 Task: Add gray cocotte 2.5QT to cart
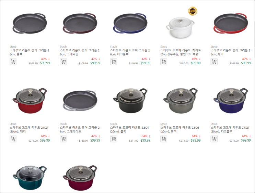point(164,139)
